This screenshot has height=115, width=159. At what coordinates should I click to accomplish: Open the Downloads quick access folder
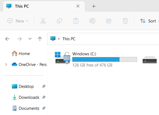coord(25,97)
